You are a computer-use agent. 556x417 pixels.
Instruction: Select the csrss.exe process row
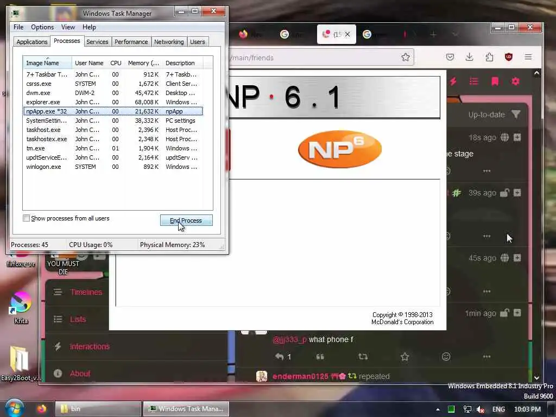pyautogui.click(x=113, y=84)
